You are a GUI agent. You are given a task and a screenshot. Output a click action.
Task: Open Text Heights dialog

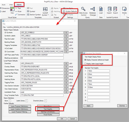coord(48,109)
